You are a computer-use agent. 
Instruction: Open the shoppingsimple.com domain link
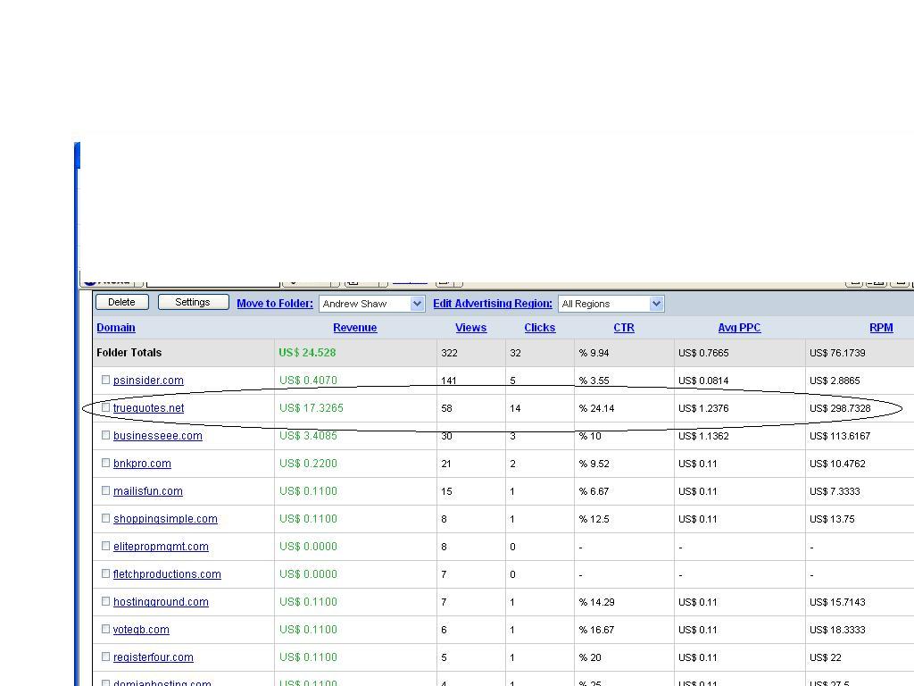point(165,519)
